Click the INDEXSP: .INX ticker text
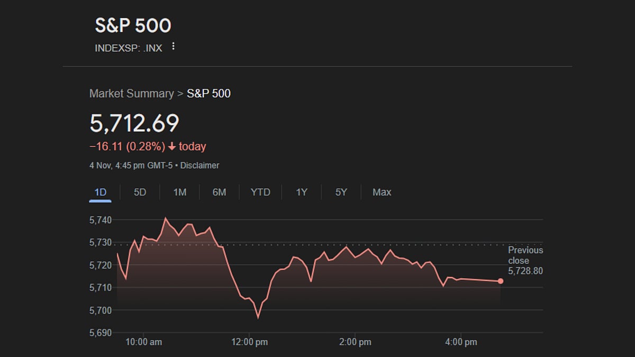This screenshot has height=357, width=635. [x=129, y=48]
